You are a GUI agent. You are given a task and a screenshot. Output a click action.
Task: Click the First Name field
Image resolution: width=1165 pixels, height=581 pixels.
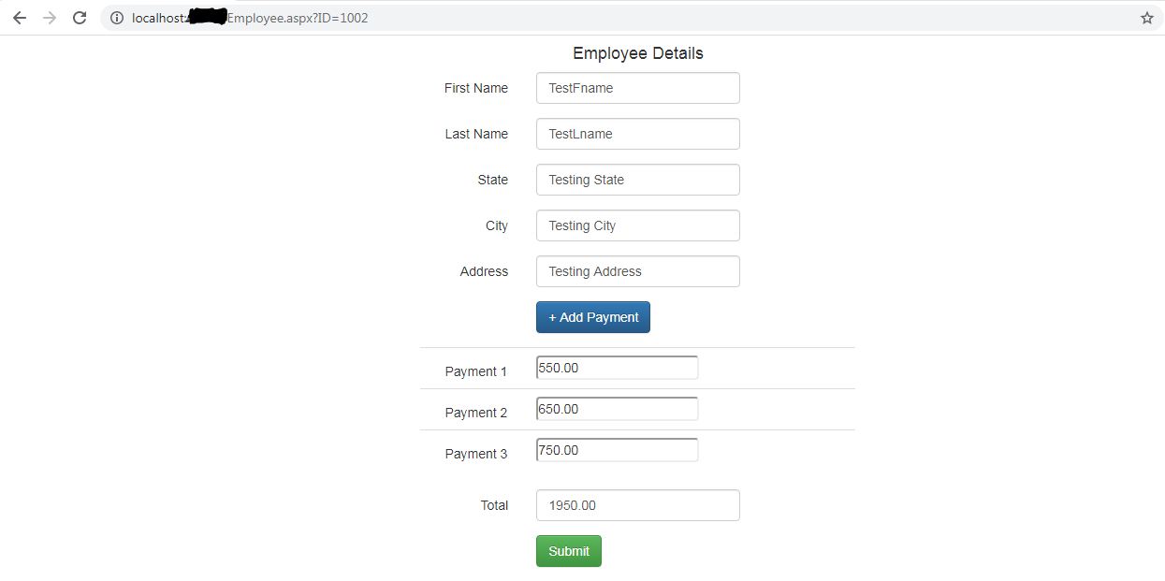click(638, 88)
